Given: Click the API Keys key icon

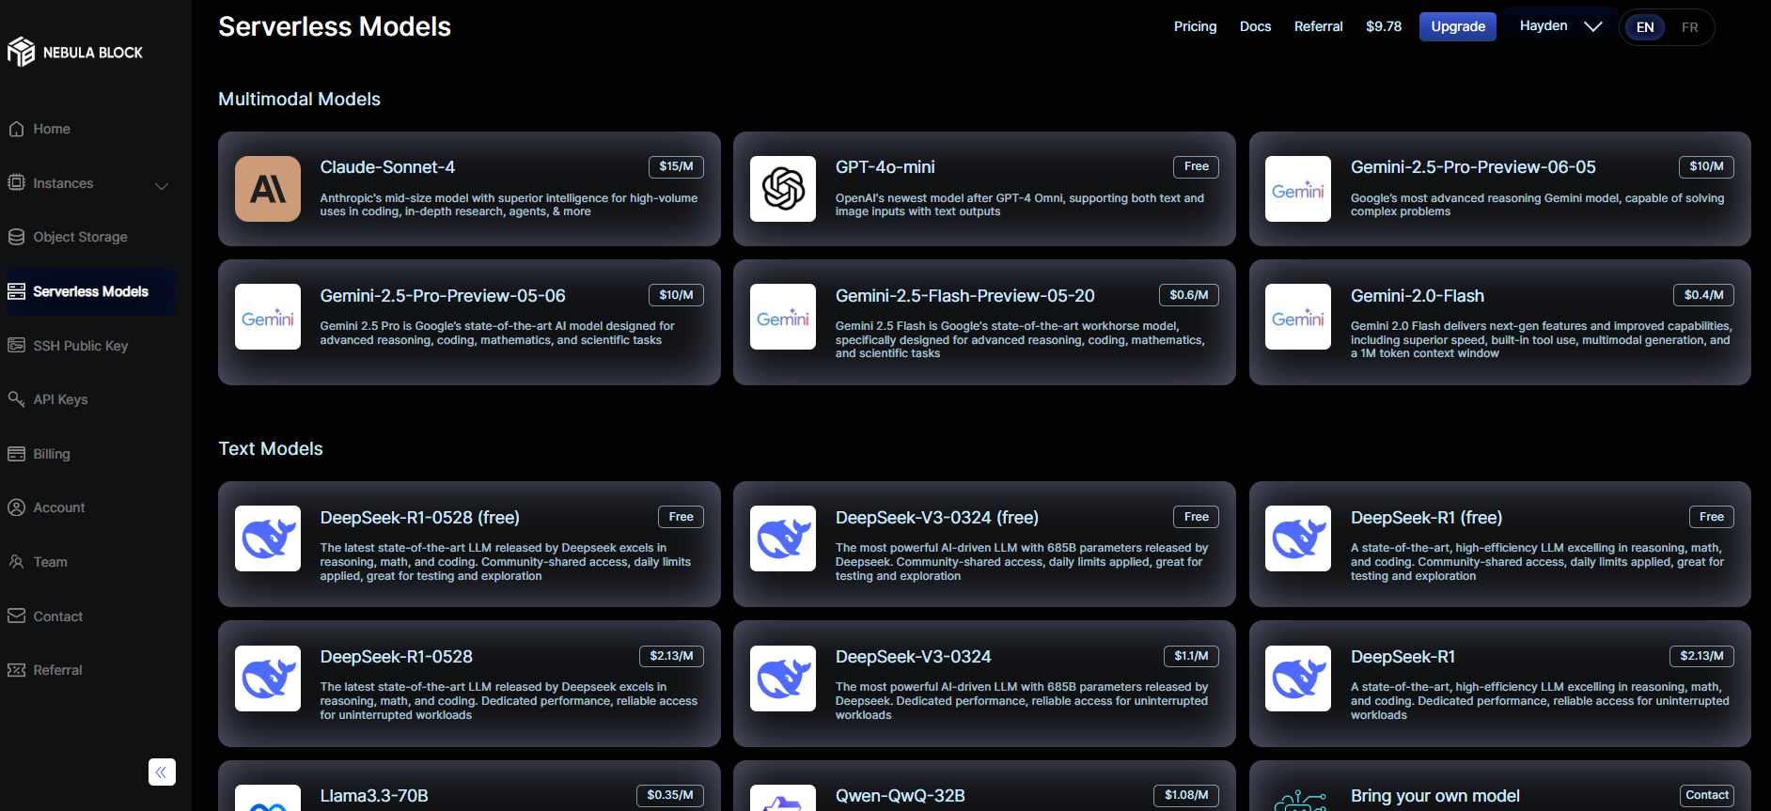Looking at the screenshot, I should (x=16, y=399).
